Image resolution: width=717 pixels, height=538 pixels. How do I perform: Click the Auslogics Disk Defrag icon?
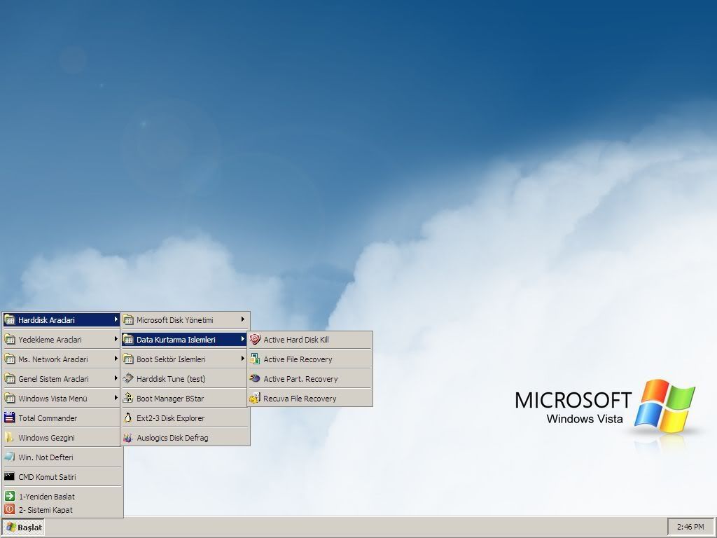coord(128,437)
